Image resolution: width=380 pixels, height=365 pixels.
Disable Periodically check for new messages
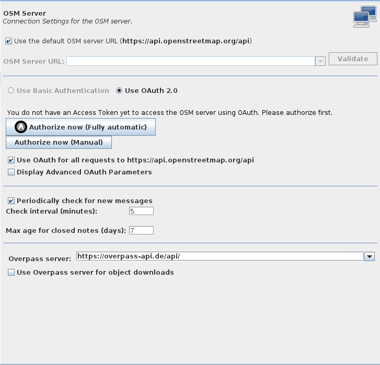(x=11, y=201)
